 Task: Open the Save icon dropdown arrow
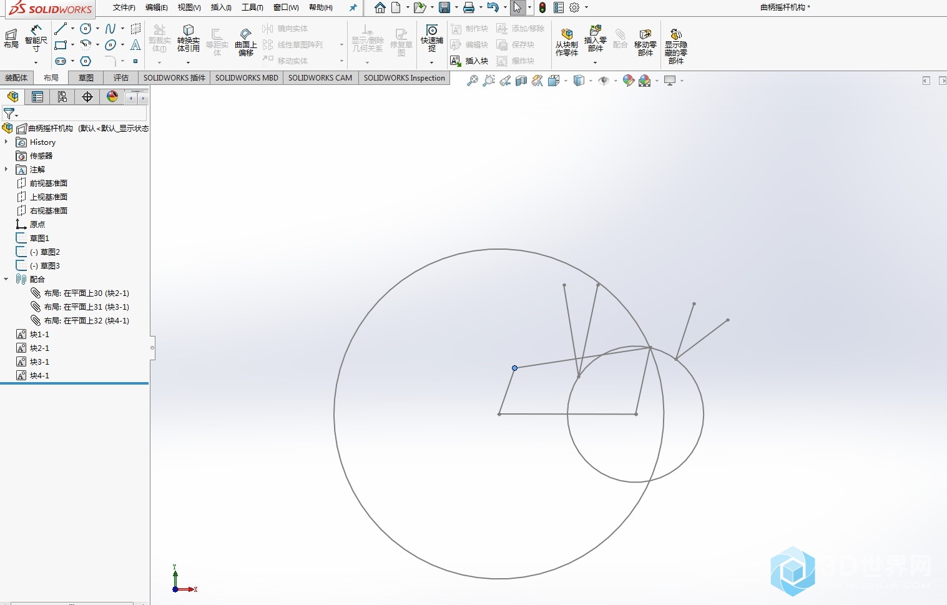456,7
